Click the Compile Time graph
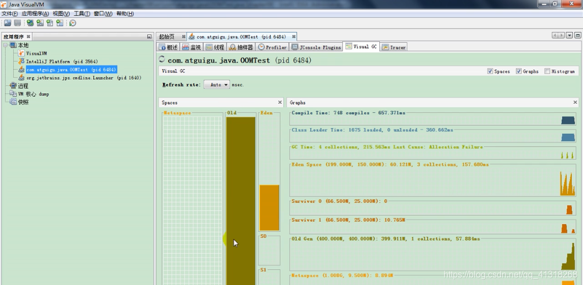 pos(433,118)
